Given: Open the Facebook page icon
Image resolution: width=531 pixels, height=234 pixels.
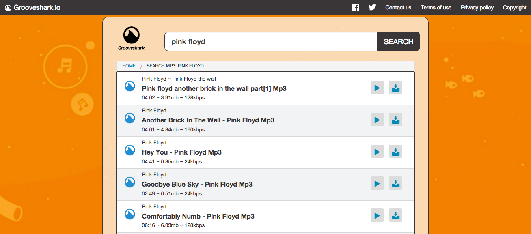Looking at the screenshot, I should (x=356, y=7).
